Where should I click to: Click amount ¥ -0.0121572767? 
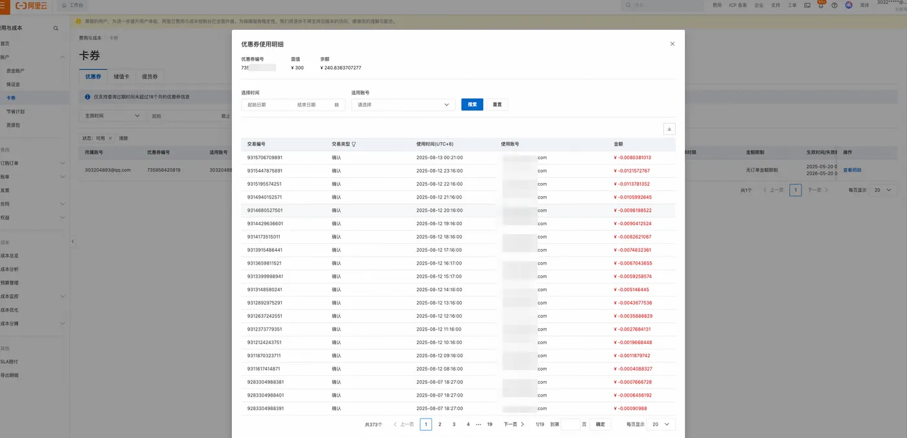pos(632,171)
